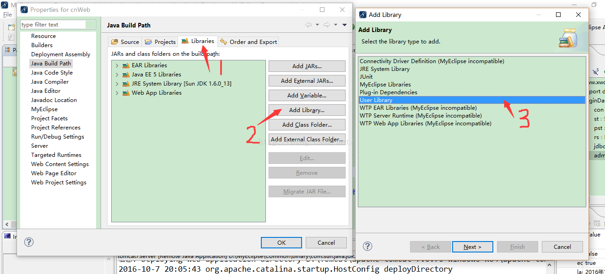Open the back history dropdown arrow
The image size is (605, 274).
(x=317, y=25)
